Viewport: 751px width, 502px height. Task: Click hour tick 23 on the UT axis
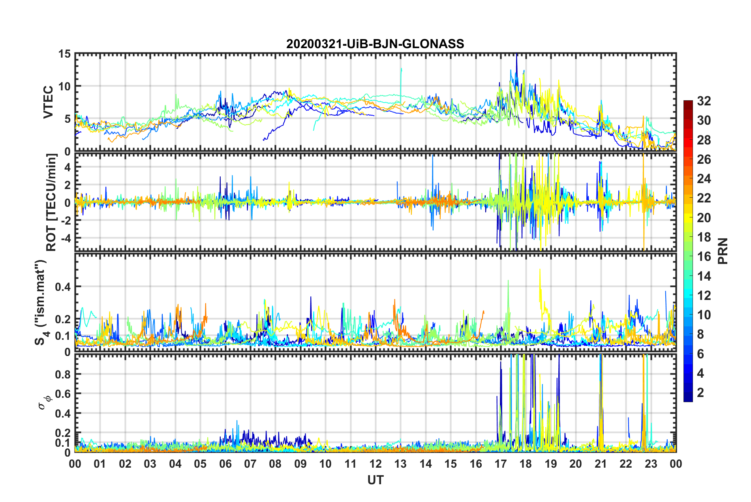(x=651, y=464)
